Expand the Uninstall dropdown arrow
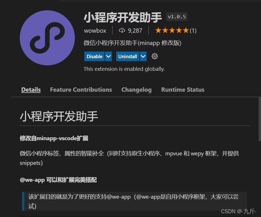Viewport: 261px width, 217px height. click(x=143, y=56)
